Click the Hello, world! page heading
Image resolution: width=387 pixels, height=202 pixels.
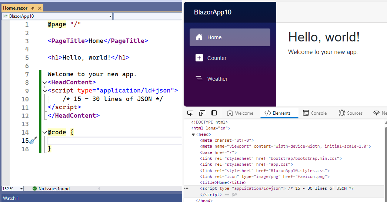[324, 37]
